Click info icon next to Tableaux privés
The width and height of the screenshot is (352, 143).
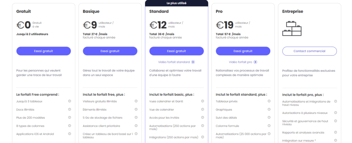(x=269, y=101)
